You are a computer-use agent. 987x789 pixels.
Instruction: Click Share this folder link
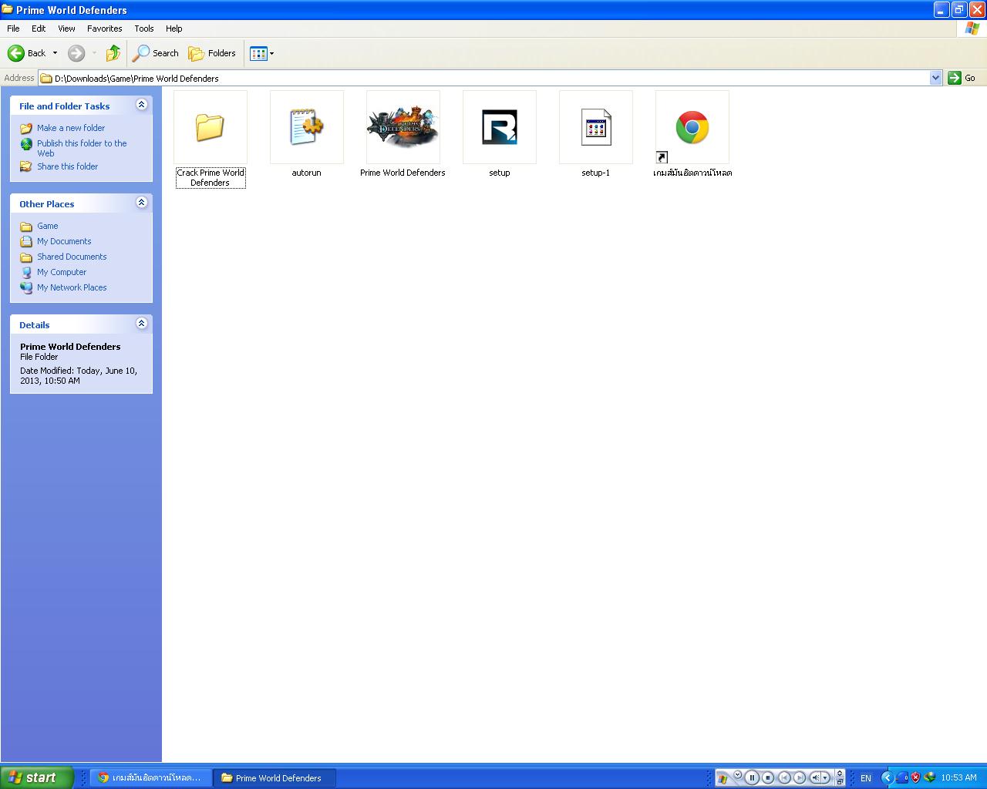[x=68, y=166]
